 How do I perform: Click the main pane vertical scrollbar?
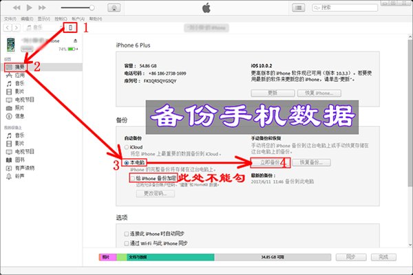(x=410, y=113)
